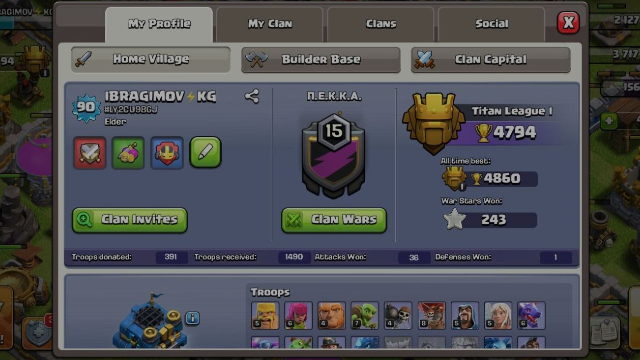
Task: Select the Clan Capital view
Action: [490, 59]
